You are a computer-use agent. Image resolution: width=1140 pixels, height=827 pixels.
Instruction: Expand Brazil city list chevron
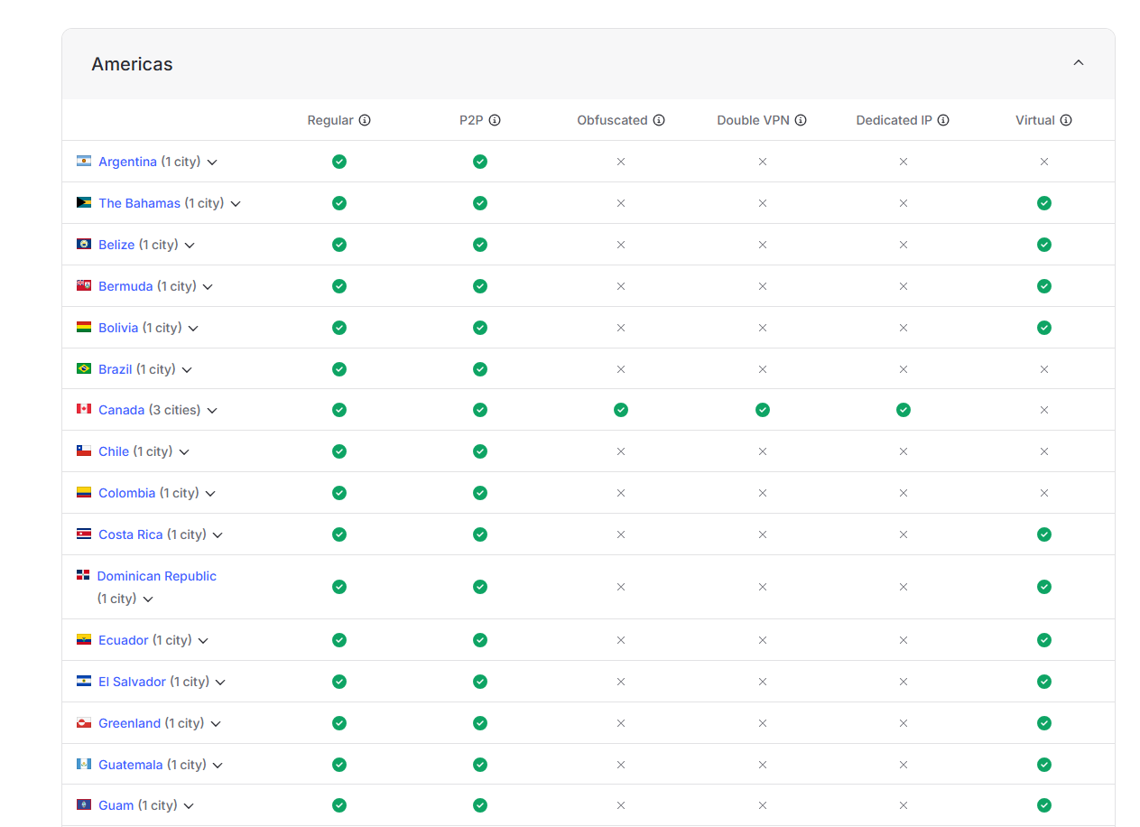click(x=187, y=370)
